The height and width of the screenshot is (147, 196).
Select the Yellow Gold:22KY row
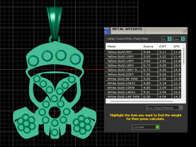[144, 74]
